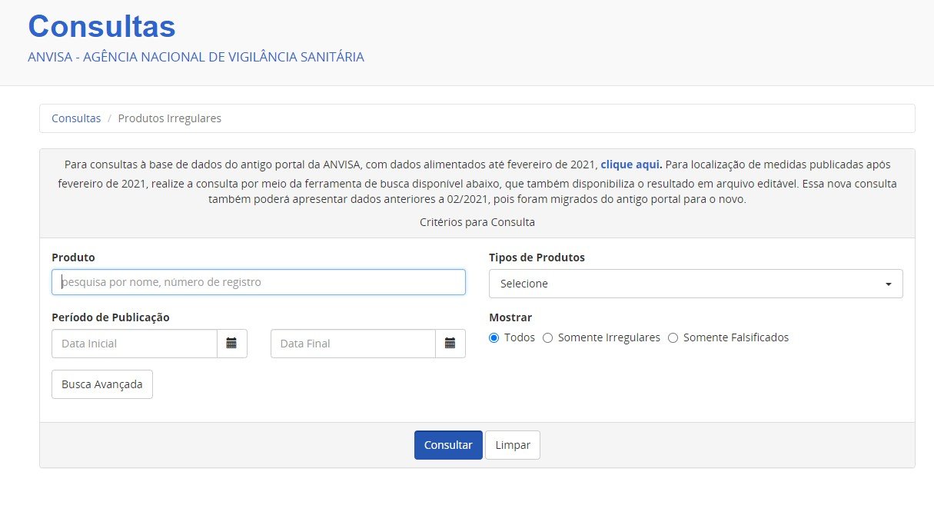Click the ANVISA agency subtitle text
This screenshot has height=505, width=934.
[195, 56]
